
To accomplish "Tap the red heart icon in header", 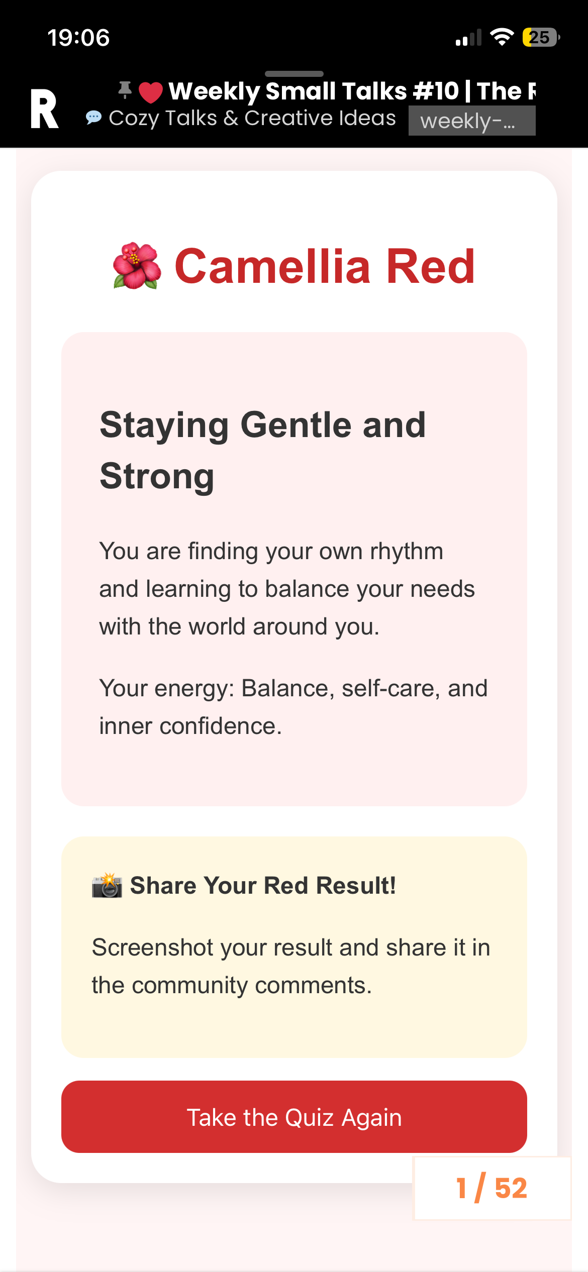I will pos(150,92).
